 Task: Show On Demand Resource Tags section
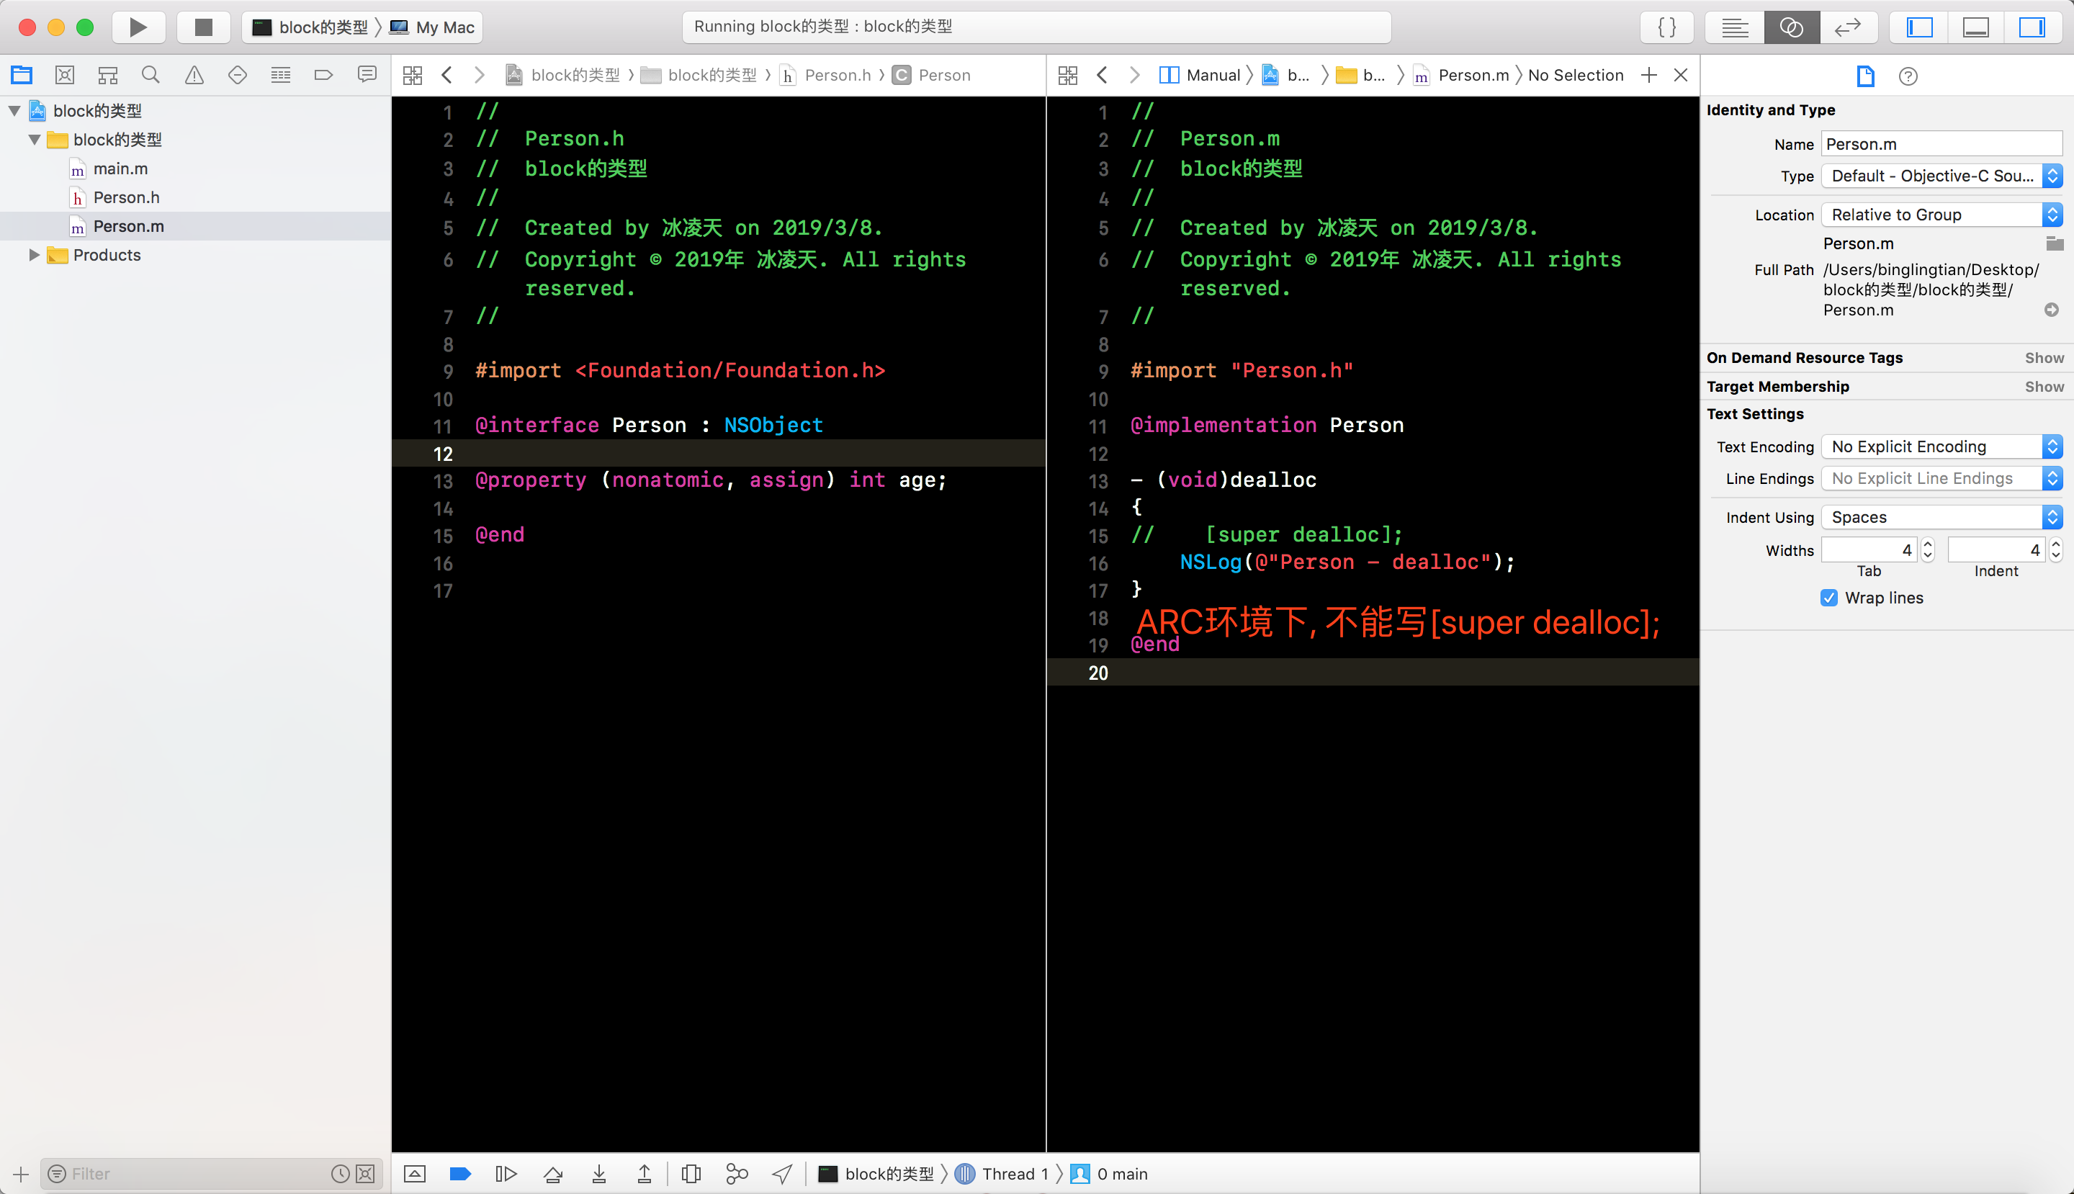2044,357
